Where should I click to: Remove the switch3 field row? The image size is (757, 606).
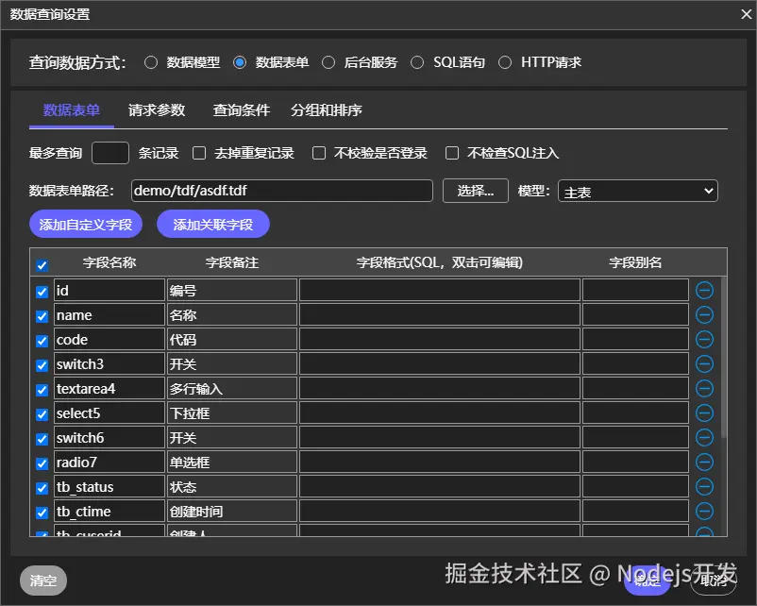coord(704,364)
